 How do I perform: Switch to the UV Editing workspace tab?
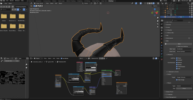(87, 1)
